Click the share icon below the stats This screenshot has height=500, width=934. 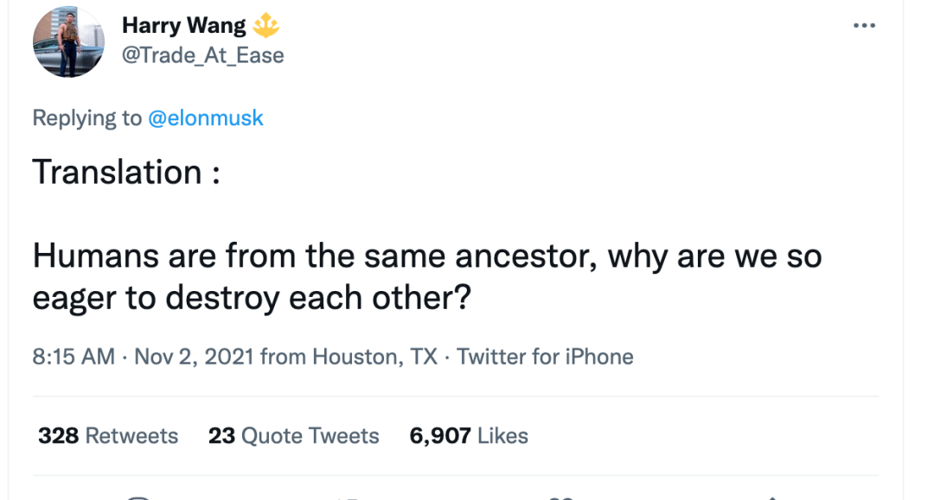[771, 496]
